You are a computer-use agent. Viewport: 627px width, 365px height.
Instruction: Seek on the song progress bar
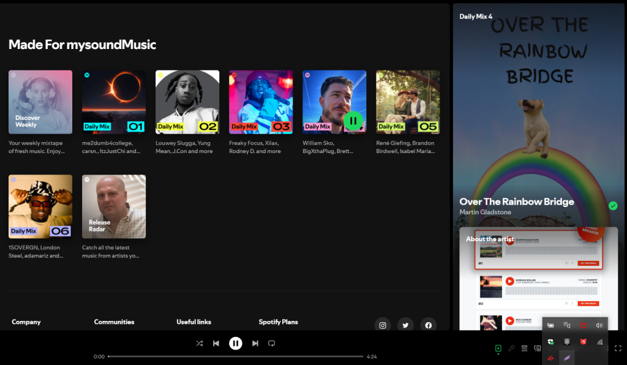point(236,356)
